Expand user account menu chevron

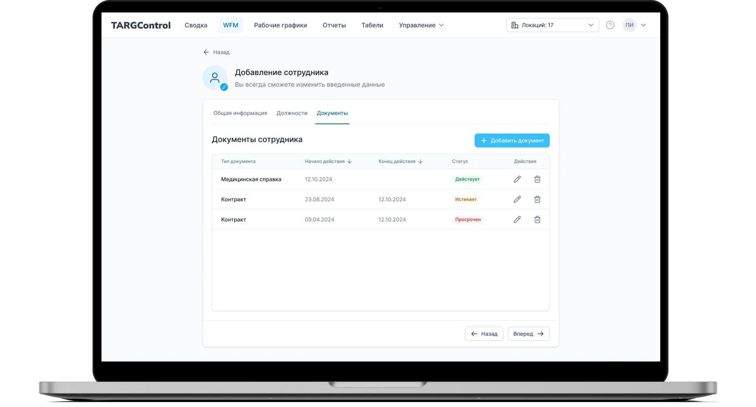tap(643, 25)
